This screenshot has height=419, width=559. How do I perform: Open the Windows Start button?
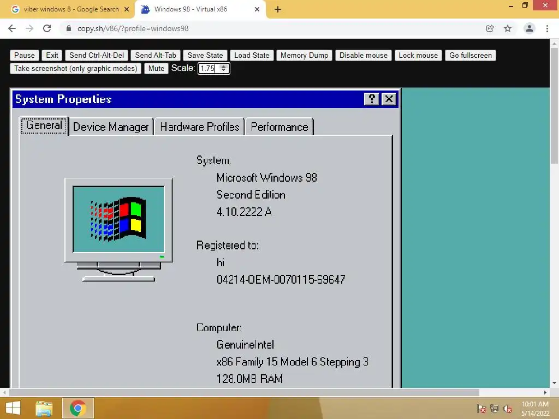coord(13,408)
